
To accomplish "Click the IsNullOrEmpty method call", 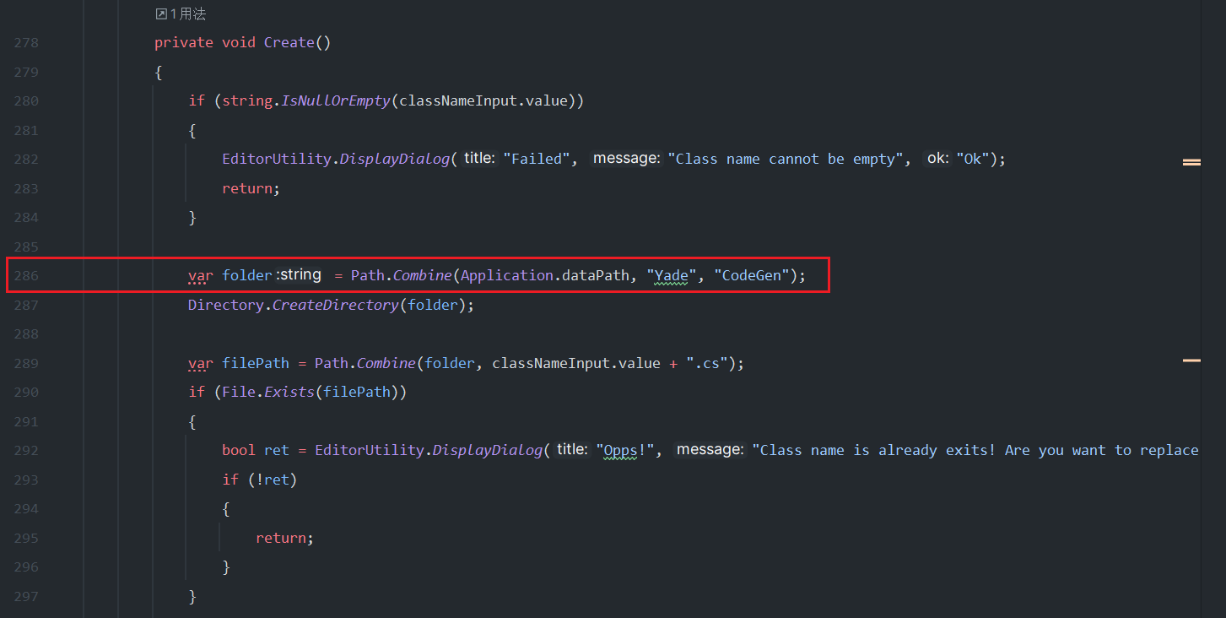I will click(x=335, y=100).
